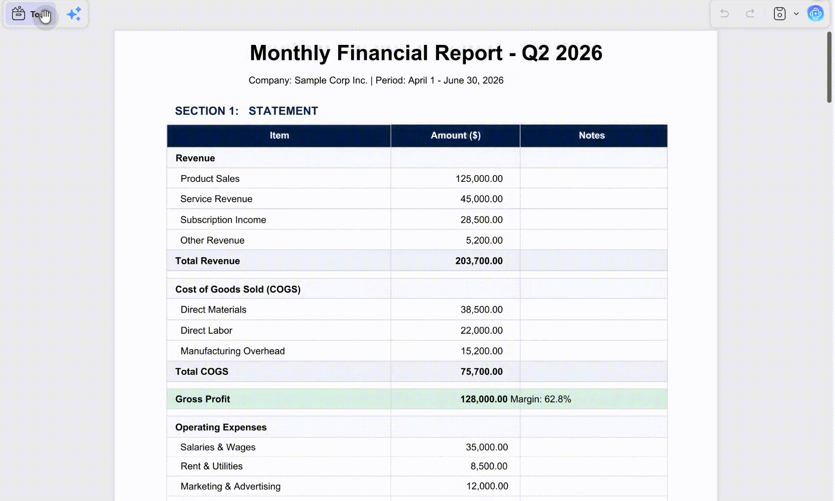Open the round AI assistant icon
Image resolution: width=835 pixels, height=501 pixels.
tap(816, 13)
